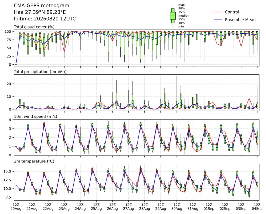This screenshot has height=214, width=266.
Task: Click the Haa 27.39°N 89.28°E location text
Action: point(40,12)
